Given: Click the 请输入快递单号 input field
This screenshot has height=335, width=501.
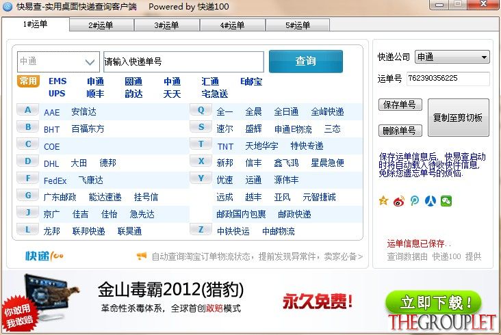Looking at the screenshot, I should 183,62.
